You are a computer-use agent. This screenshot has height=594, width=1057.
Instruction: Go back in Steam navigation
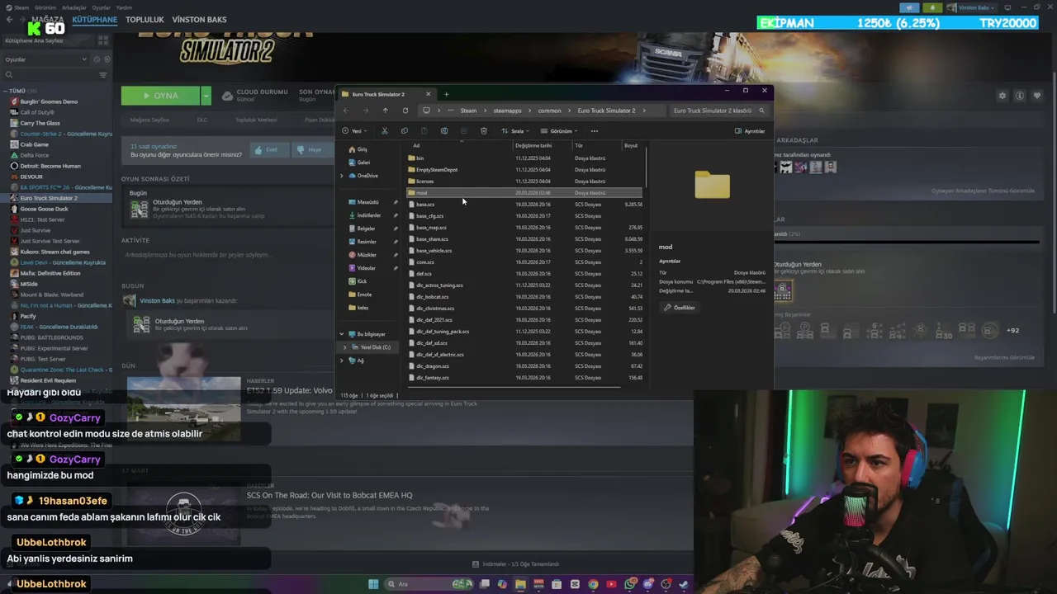(x=9, y=20)
